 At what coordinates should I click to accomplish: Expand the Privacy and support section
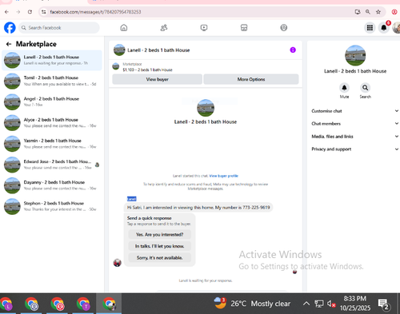tap(355, 149)
